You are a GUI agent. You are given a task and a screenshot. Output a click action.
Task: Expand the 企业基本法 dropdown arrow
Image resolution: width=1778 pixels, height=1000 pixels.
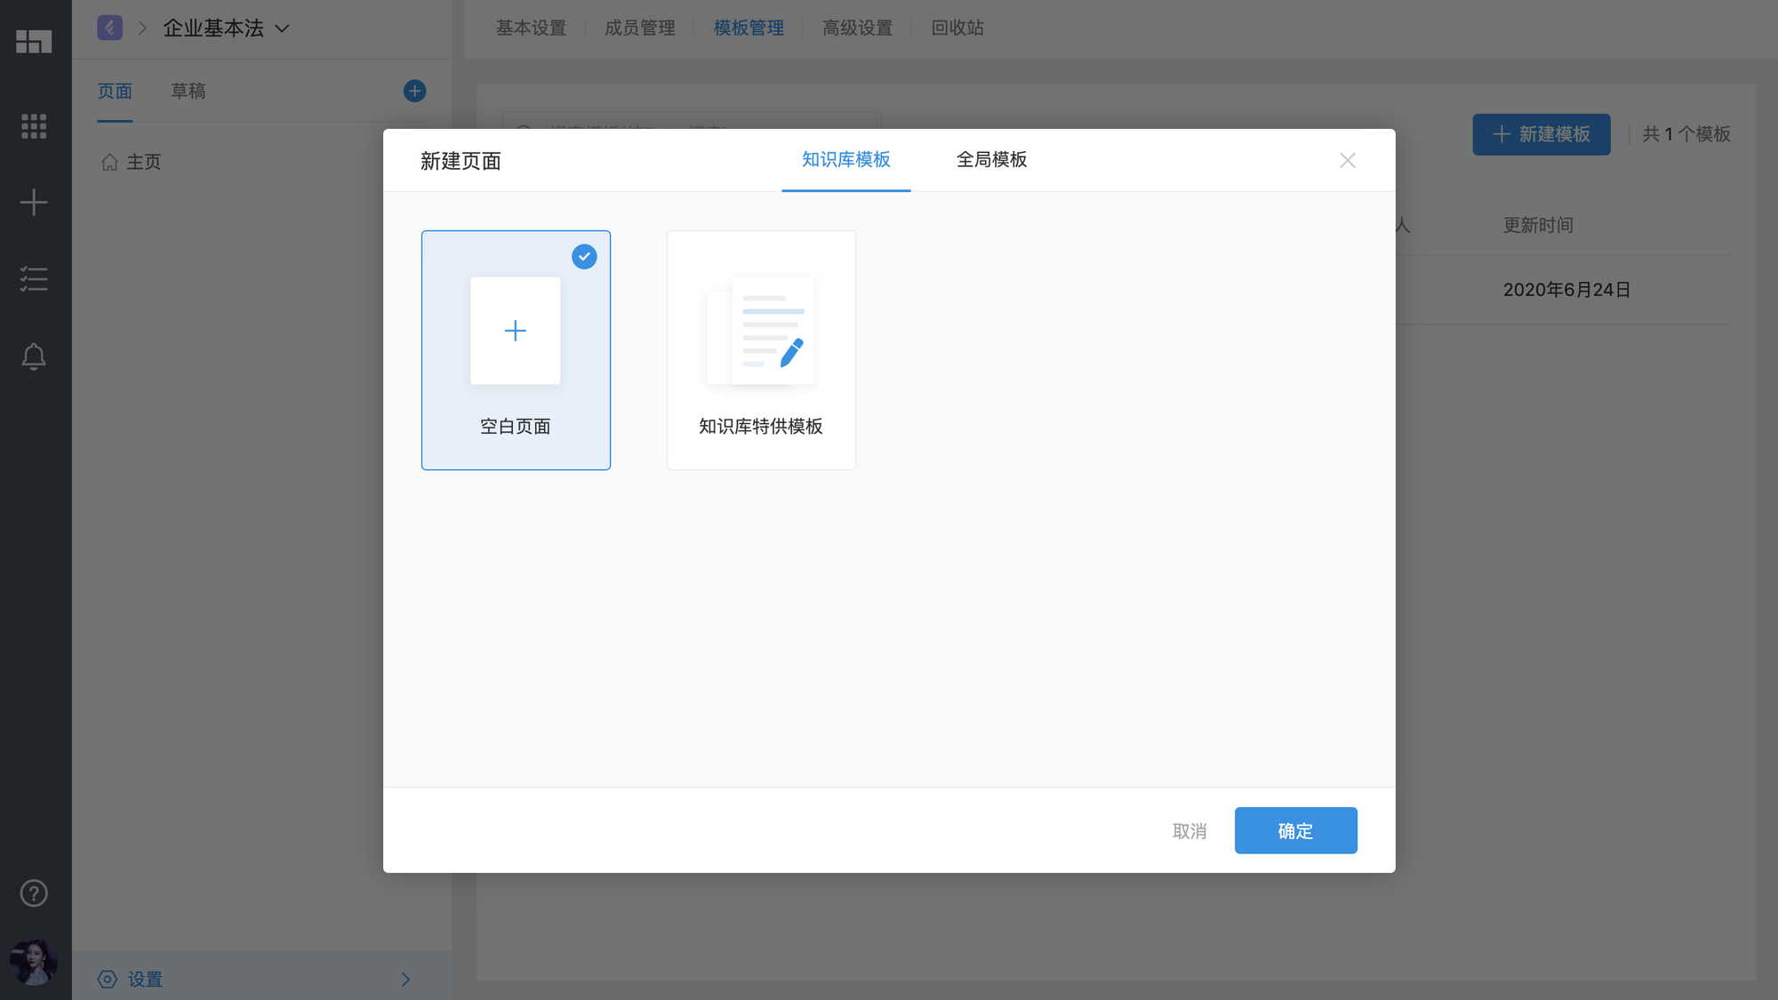point(282,28)
